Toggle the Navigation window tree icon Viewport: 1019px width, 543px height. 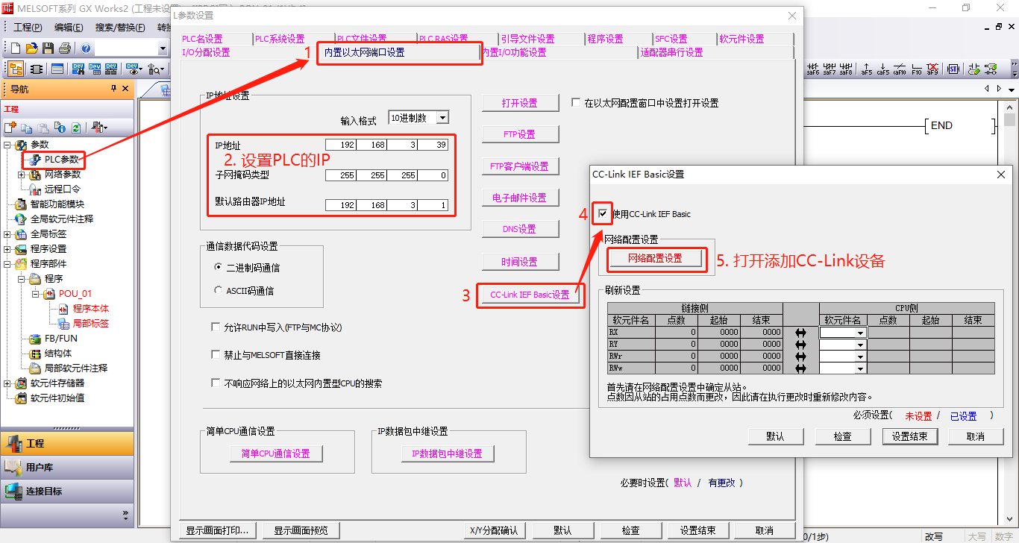tap(16, 69)
